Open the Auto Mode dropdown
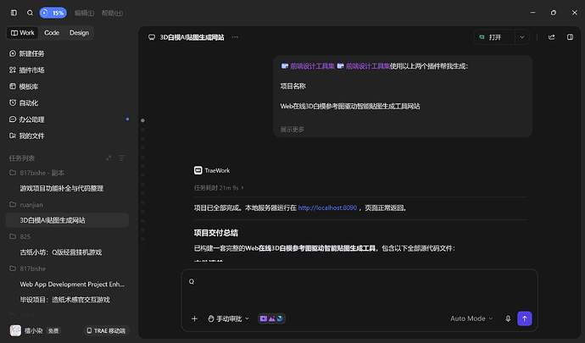 point(471,318)
